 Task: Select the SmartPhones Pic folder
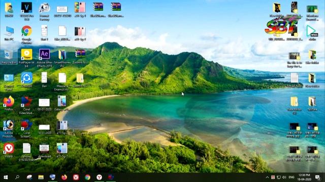click(62, 58)
